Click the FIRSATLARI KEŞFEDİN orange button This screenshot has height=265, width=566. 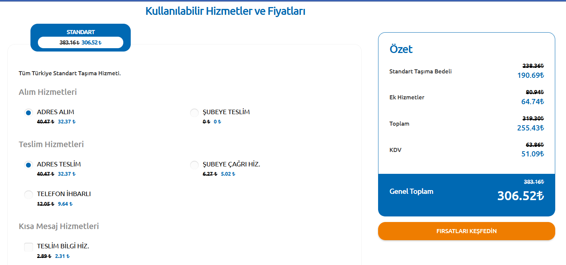[x=466, y=231]
